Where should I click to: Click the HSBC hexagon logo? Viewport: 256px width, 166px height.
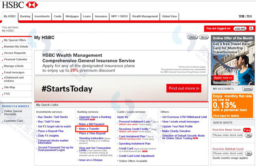pyautogui.click(x=32, y=5)
